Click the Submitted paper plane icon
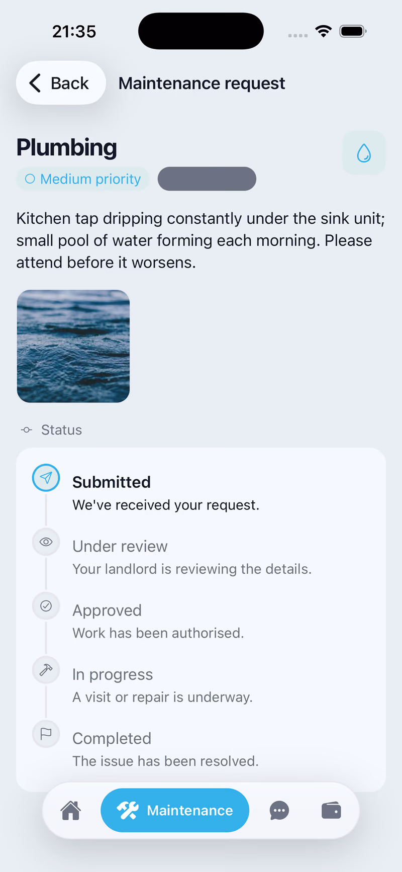Viewport: 402px width, 872px height. 46,478
